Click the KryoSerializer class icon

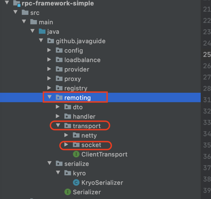pos(76,183)
